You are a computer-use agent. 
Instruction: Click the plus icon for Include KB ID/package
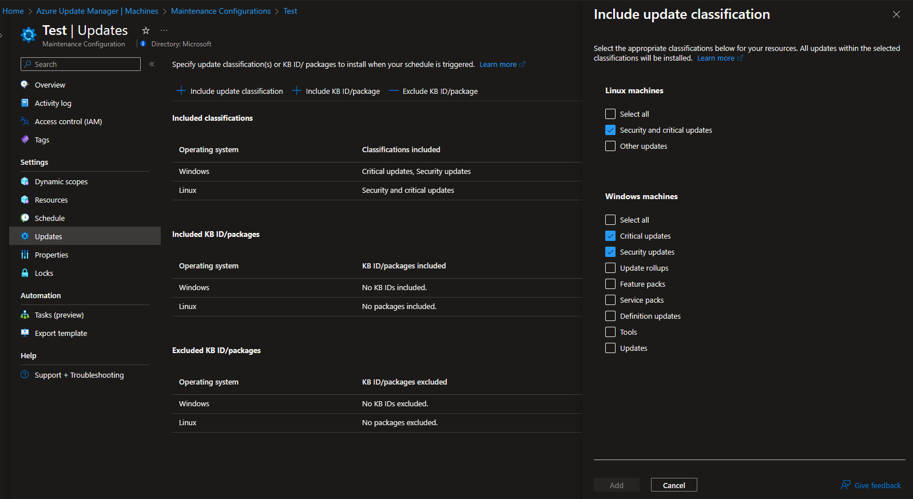point(296,91)
